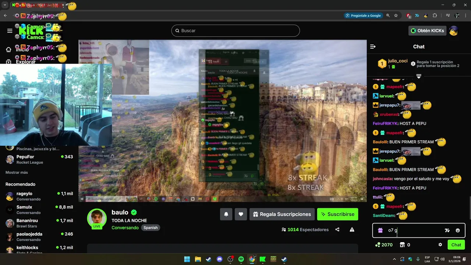The image size is (471, 265).
Task: Report stream with warning triangle icon
Action: click(352, 230)
